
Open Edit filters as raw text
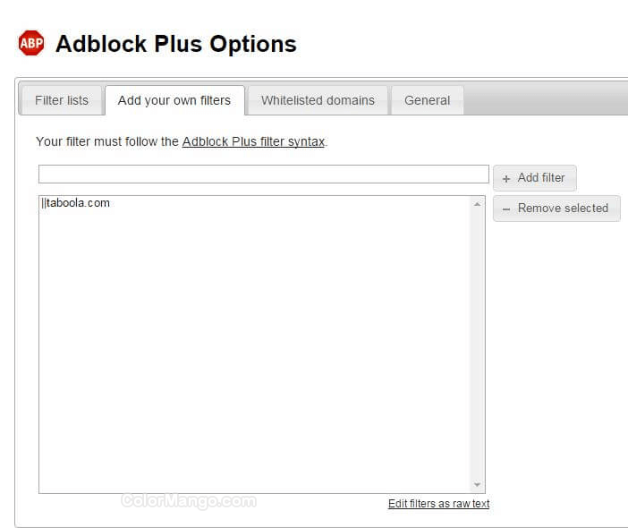point(438,504)
